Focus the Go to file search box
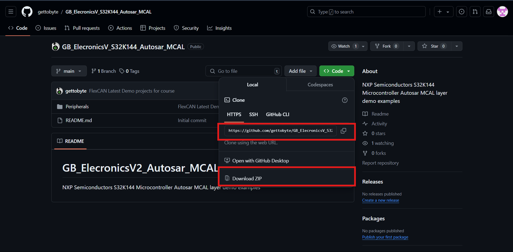Screen dimensions: 513x252 [244, 71]
